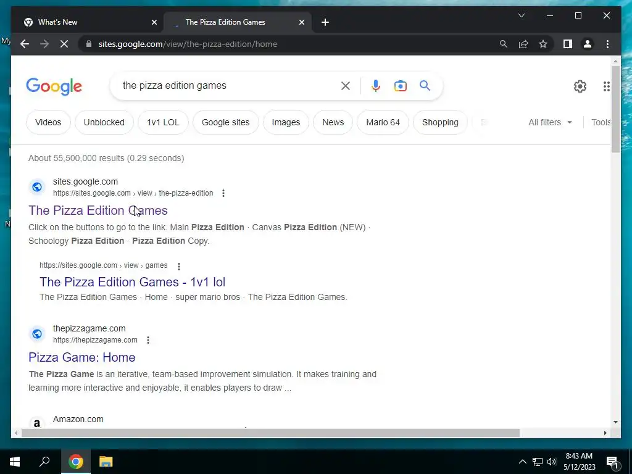
Task: Filter results by Shopping
Action: tap(440, 122)
